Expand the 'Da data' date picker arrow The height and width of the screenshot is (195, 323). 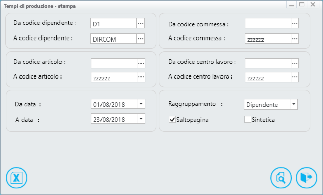point(141,104)
